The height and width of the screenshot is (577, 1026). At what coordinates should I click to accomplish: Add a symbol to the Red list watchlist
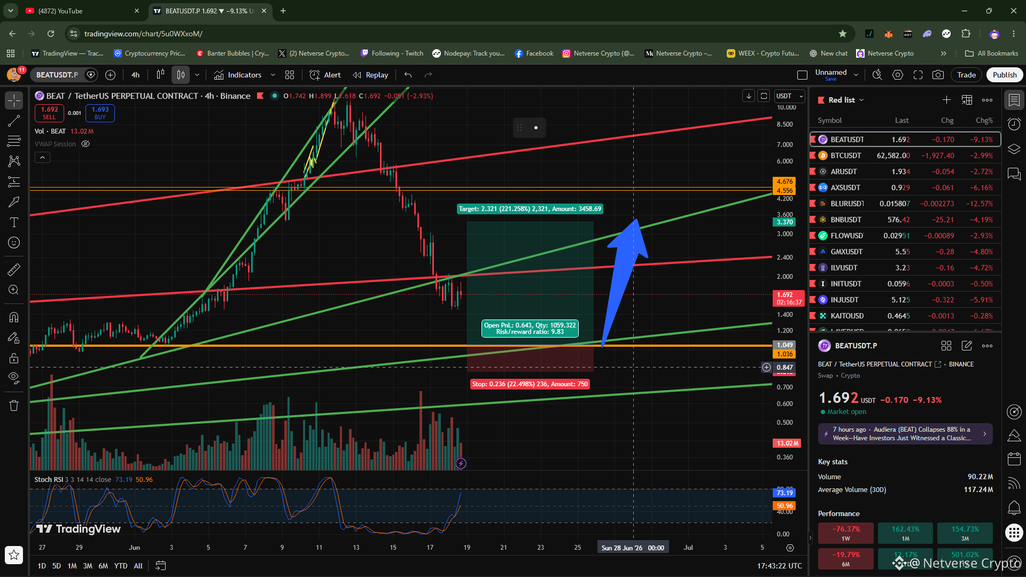pos(946,100)
